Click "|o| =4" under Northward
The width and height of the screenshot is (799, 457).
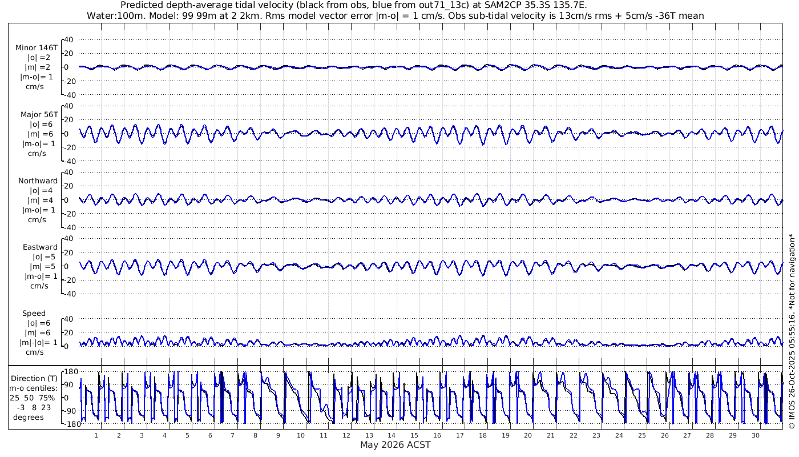41,191
